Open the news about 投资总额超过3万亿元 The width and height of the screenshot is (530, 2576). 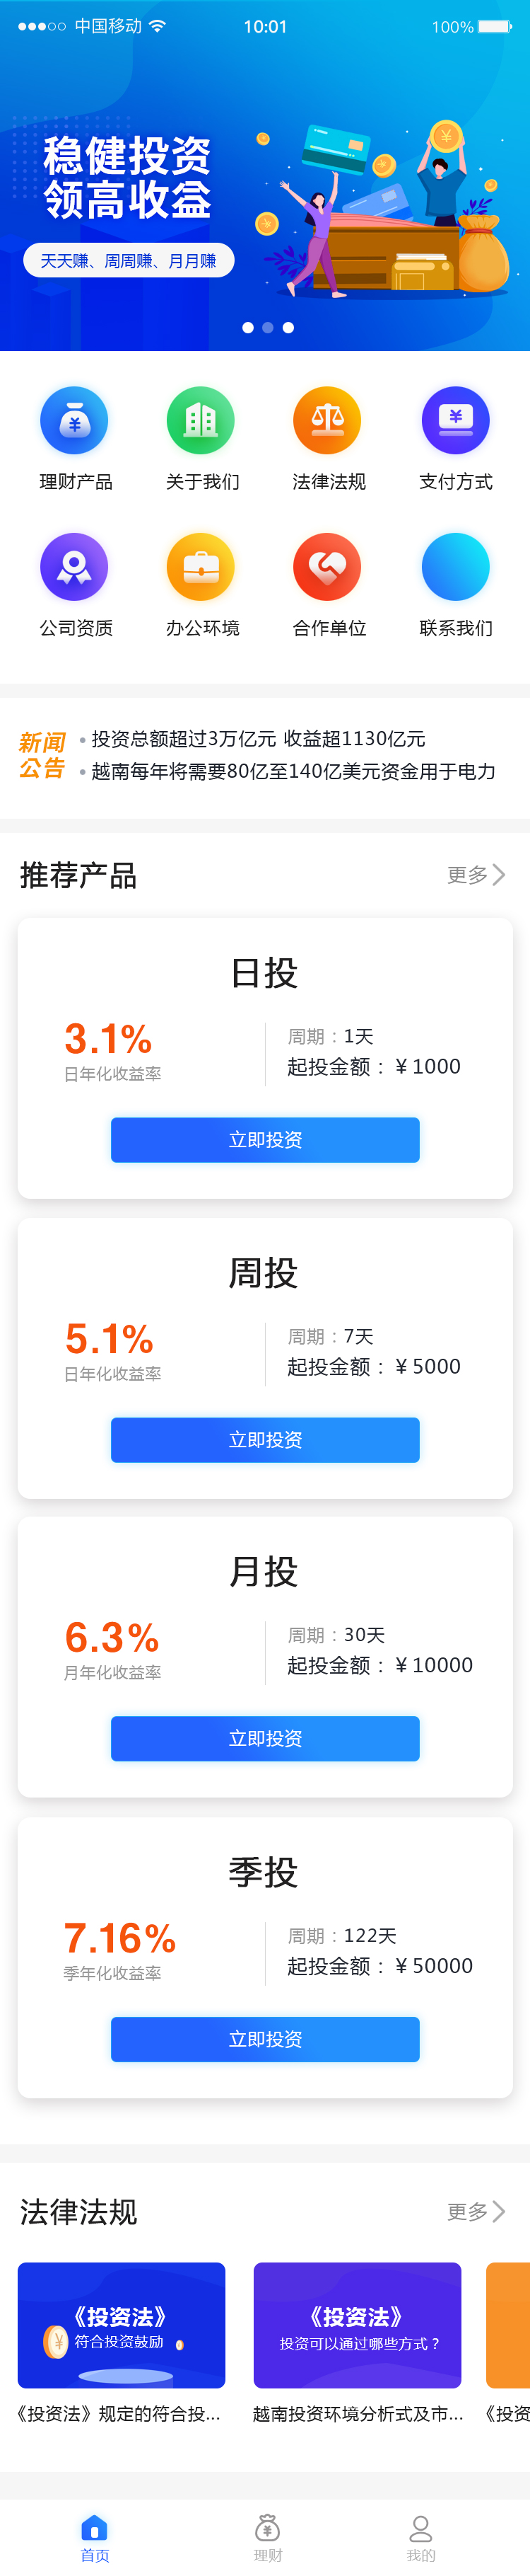259,739
